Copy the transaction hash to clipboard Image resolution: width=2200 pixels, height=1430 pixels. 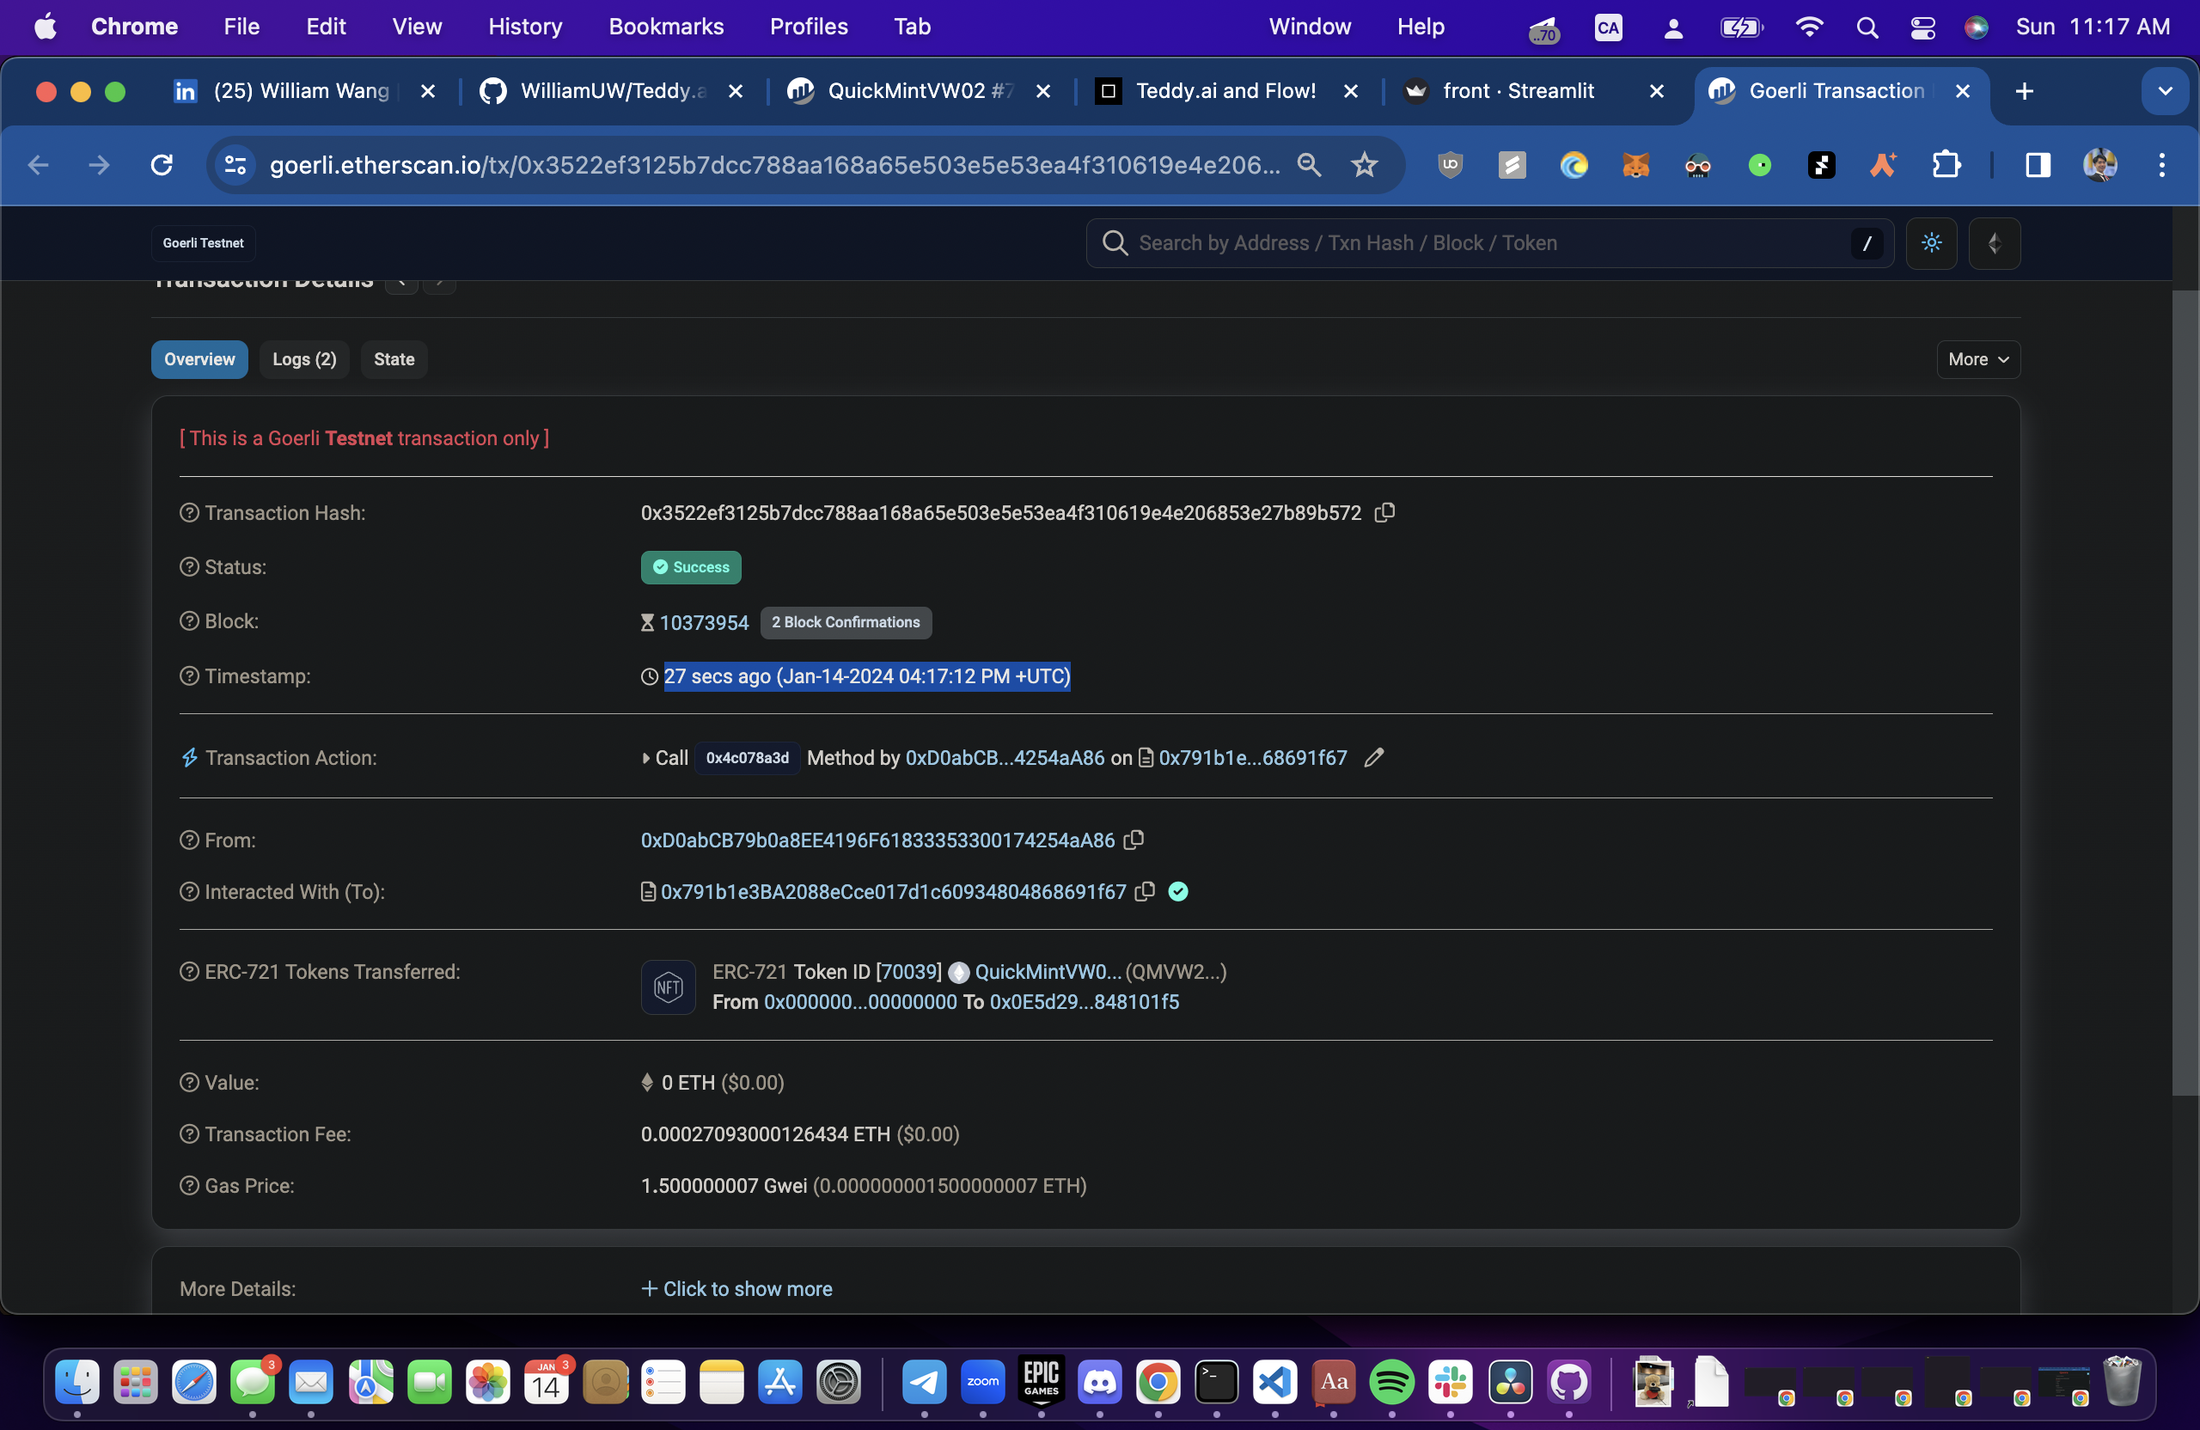1384,512
